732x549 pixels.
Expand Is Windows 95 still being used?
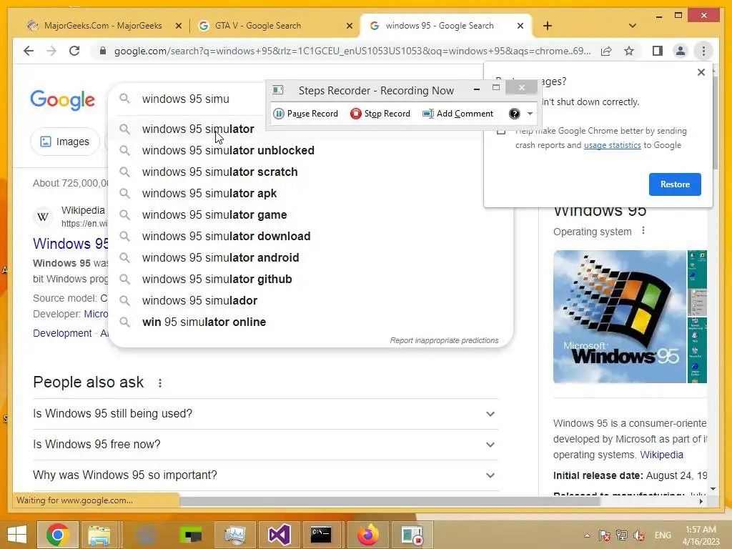266,414
